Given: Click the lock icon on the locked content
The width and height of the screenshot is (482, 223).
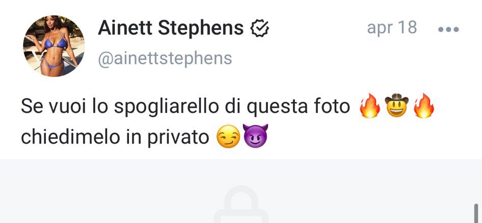Looking at the screenshot, I should [242, 205].
